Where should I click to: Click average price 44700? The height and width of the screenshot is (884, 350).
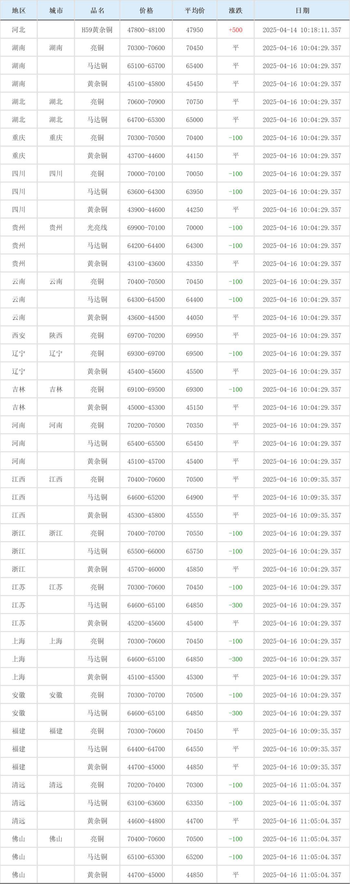[x=195, y=821]
